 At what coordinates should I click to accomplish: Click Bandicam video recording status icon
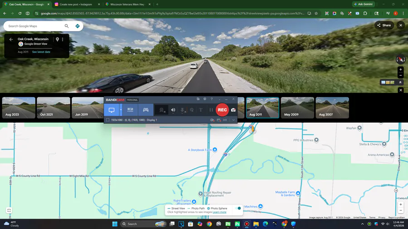[x=212, y=120]
